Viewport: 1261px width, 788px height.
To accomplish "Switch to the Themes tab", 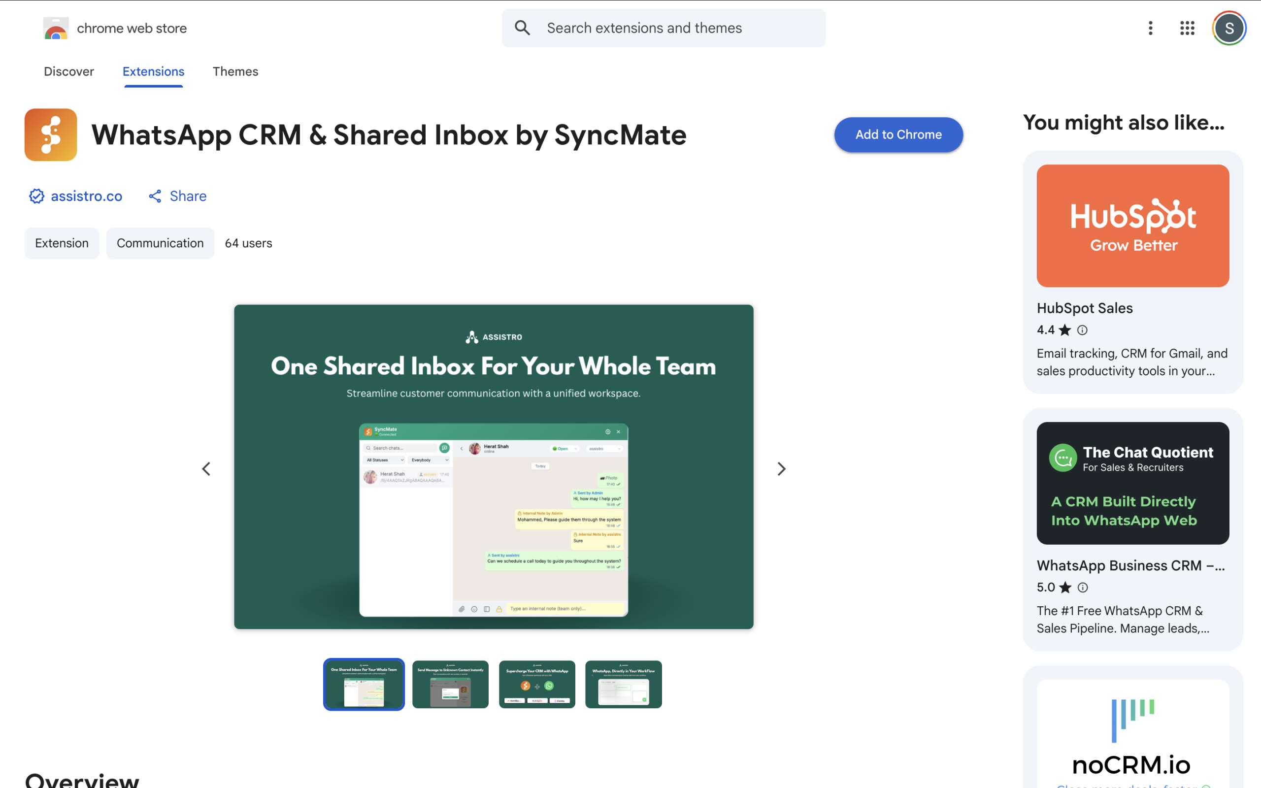I will click(x=235, y=71).
